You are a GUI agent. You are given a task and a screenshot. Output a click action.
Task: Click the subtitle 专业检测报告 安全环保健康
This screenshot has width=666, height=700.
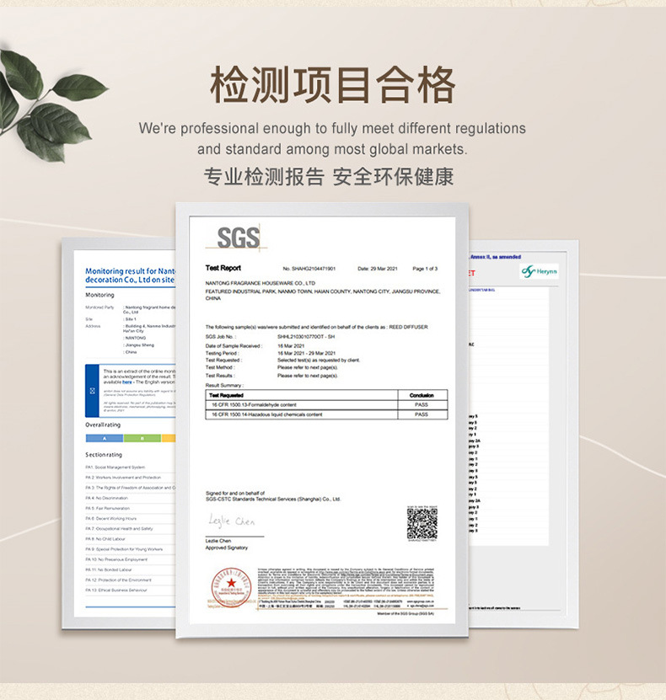point(329,177)
